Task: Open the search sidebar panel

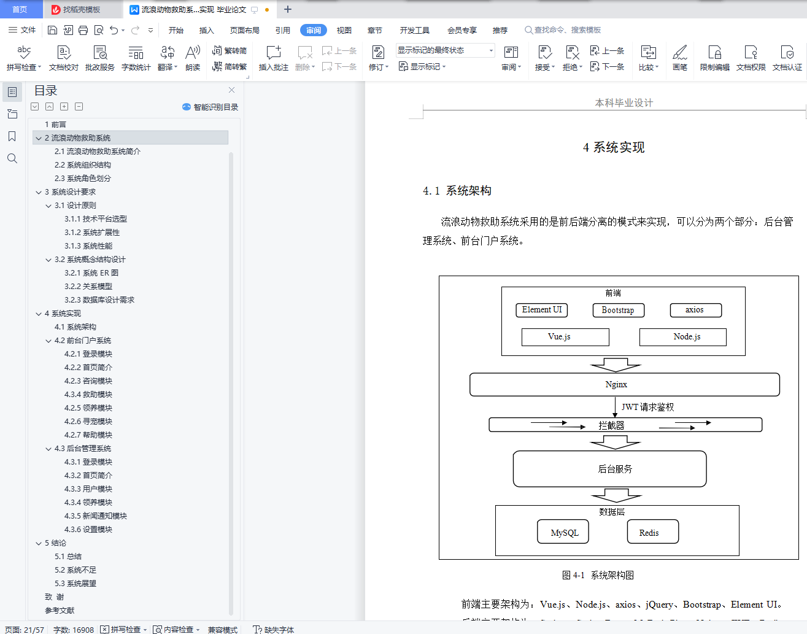Action: [12, 158]
